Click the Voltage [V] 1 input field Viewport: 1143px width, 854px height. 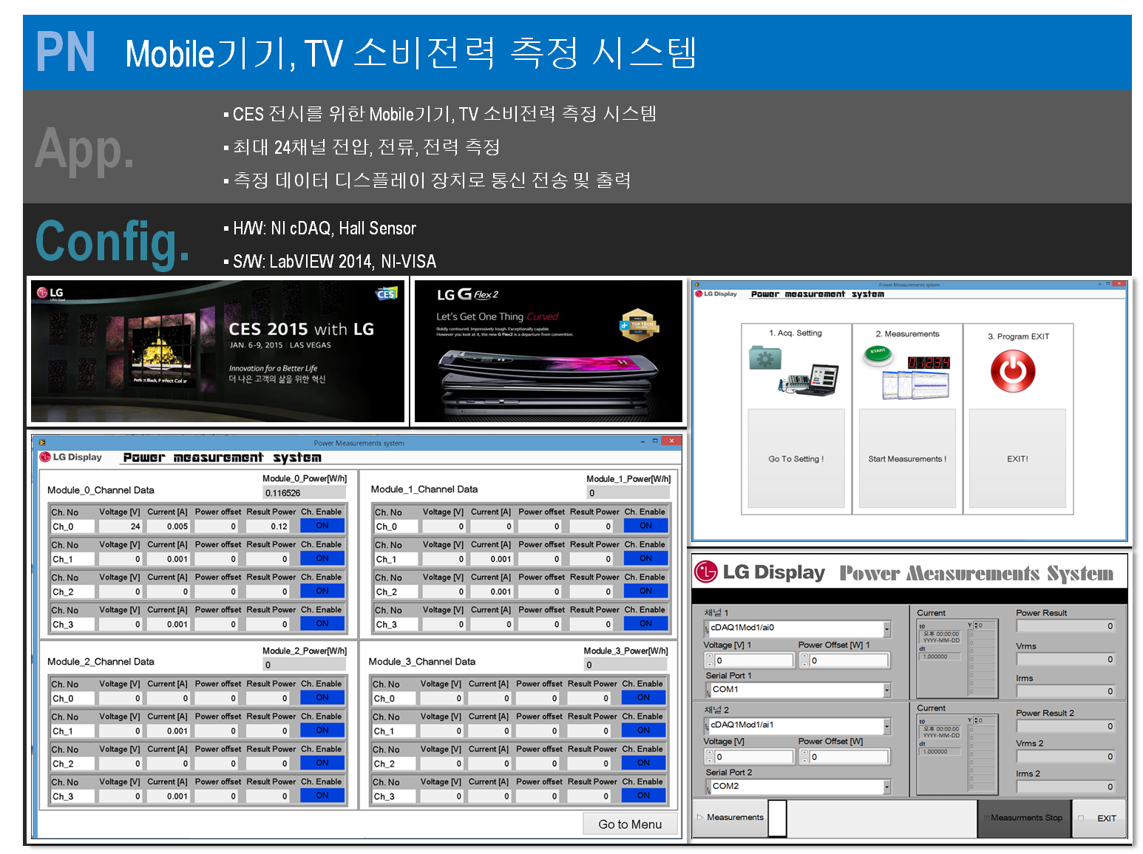(754, 660)
